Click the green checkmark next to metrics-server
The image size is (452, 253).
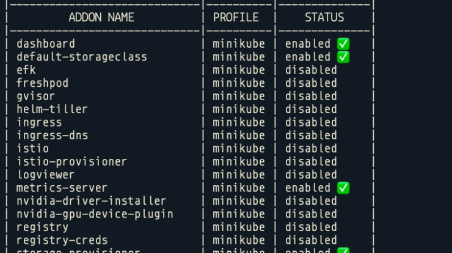(343, 188)
